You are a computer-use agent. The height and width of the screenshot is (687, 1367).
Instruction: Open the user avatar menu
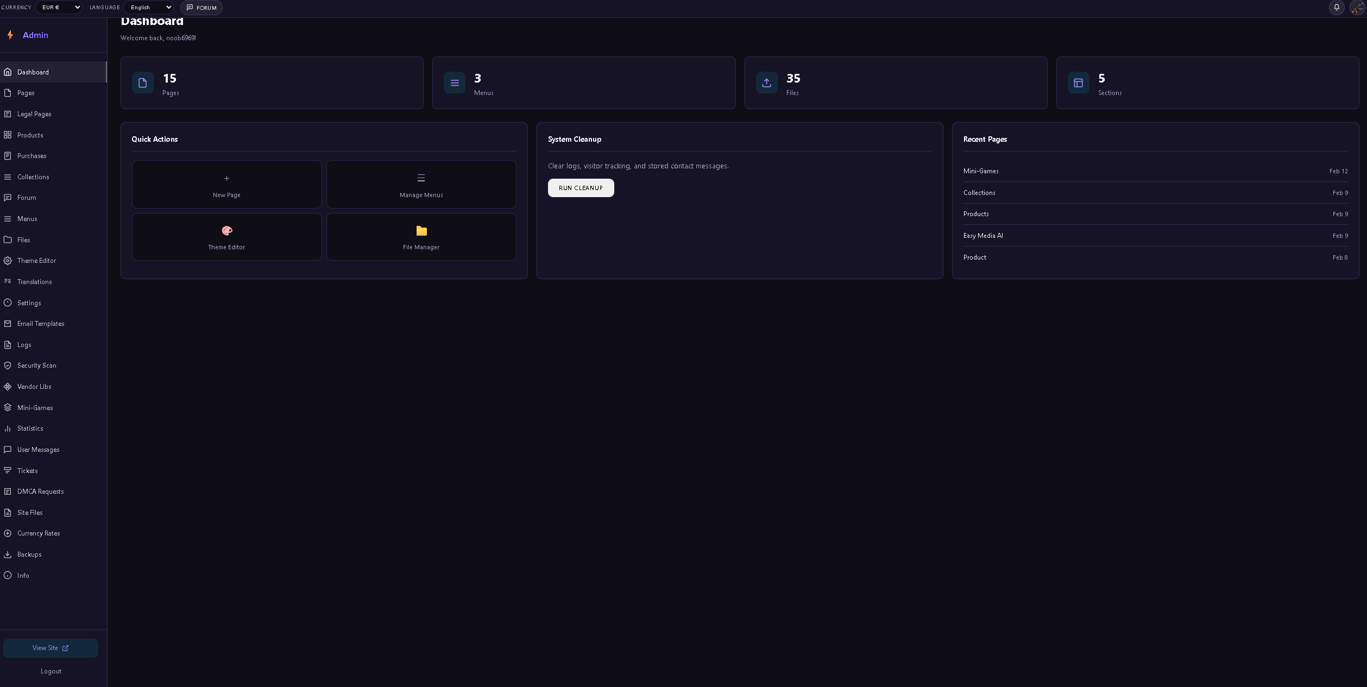tap(1357, 8)
